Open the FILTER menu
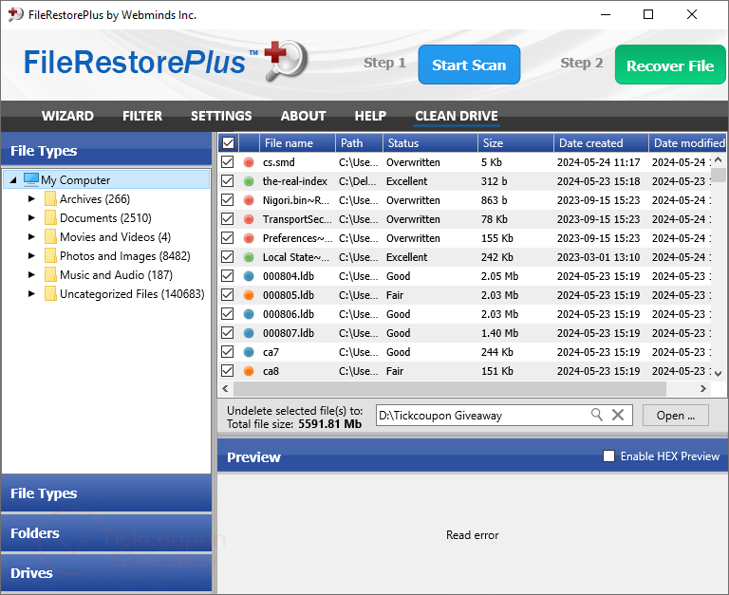Viewport: 729px width, 595px height. (142, 116)
